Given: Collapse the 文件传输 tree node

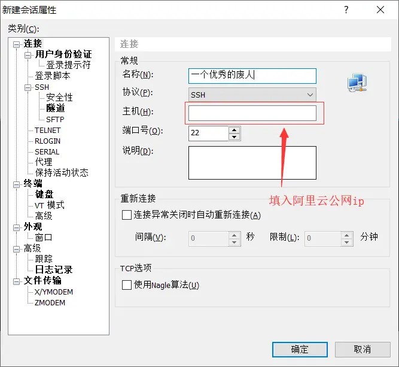Looking at the screenshot, I should (16, 281).
